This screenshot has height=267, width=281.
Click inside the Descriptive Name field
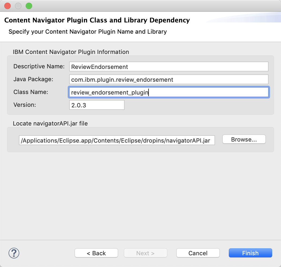tap(169, 66)
